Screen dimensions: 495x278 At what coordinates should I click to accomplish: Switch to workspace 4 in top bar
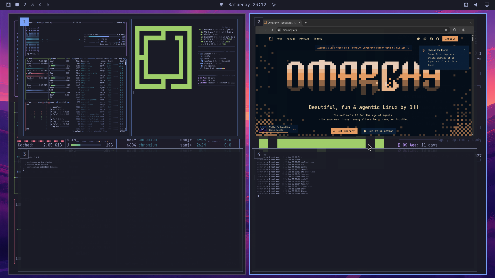[40, 5]
